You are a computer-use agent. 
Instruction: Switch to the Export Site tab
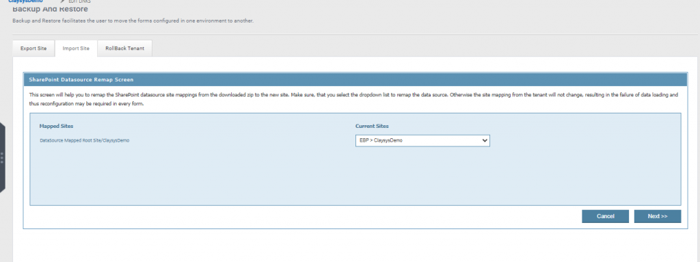(x=33, y=49)
